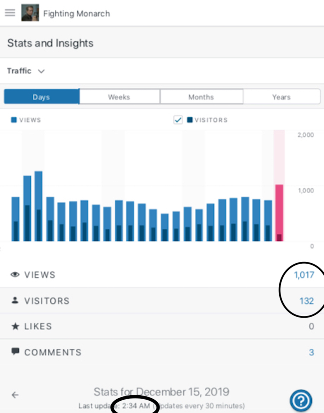Open the help question mark button
The width and height of the screenshot is (324, 413).
click(301, 400)
